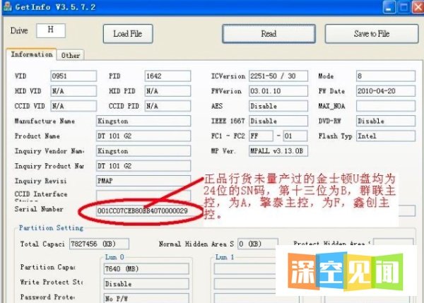Click the FC2 field showing 01
Image resolution: width=424 pixels, height=303 pixels.
[295, 136]
